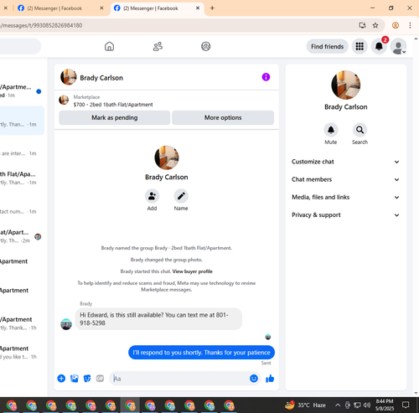Screen dimensions: 419x413
Task: Open the Friends icon in top navigation
Action: [x=158, y=46]
